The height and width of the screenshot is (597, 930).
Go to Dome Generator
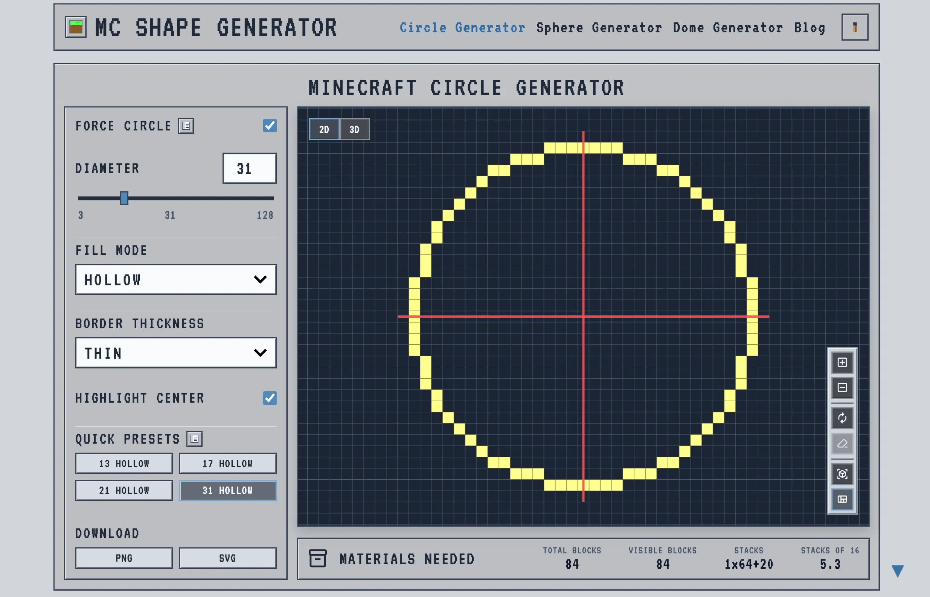point(728,27)
